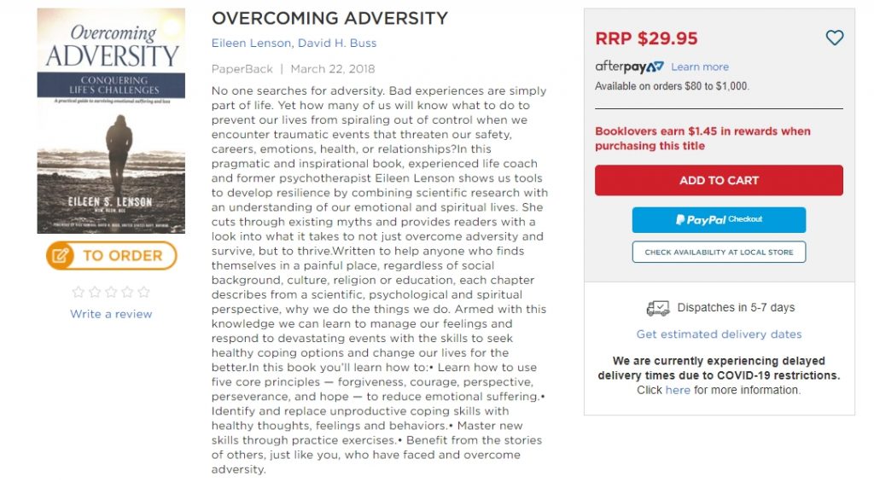
Task: Select the fourth rating star
Action: (128, 292)
